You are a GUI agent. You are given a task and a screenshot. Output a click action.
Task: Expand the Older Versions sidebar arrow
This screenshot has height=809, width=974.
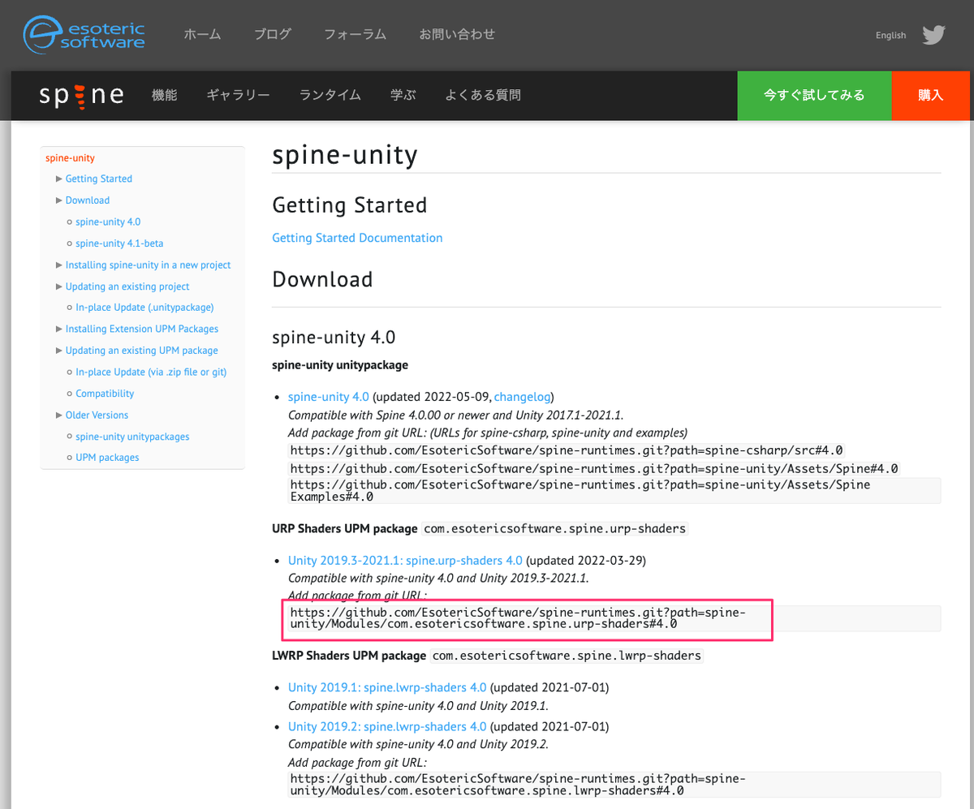[59, 415]
